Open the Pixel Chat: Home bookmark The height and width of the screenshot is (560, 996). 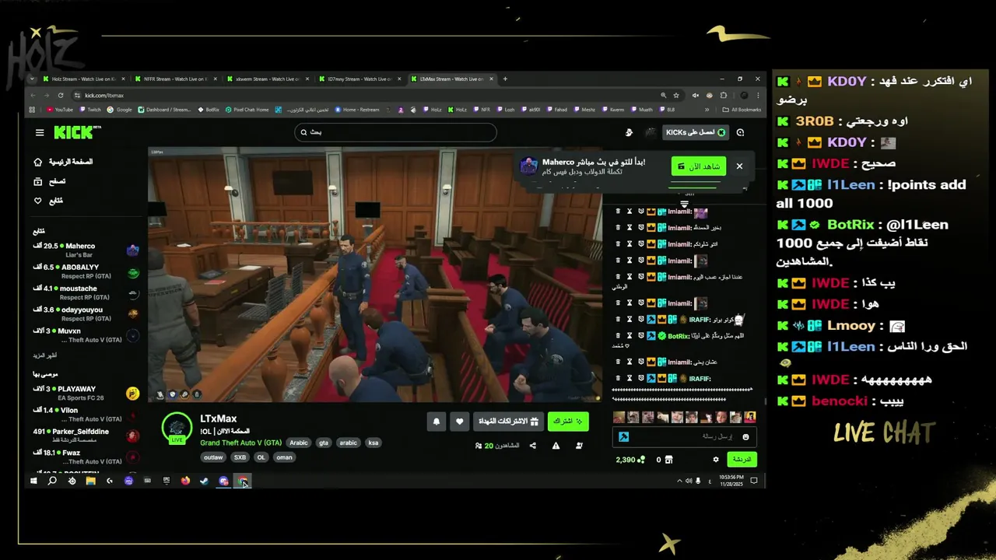pos(247,110)
